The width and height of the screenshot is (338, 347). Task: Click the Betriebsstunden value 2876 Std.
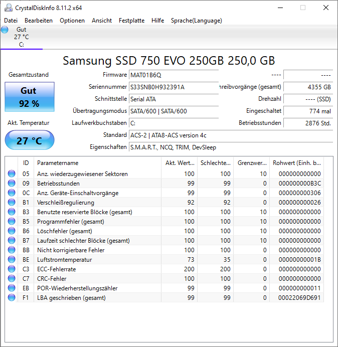(x=308, y=123)
